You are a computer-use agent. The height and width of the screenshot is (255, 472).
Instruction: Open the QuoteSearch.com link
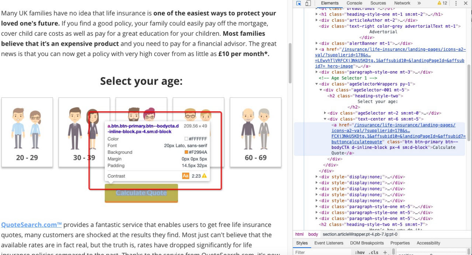tap(31, 225)
